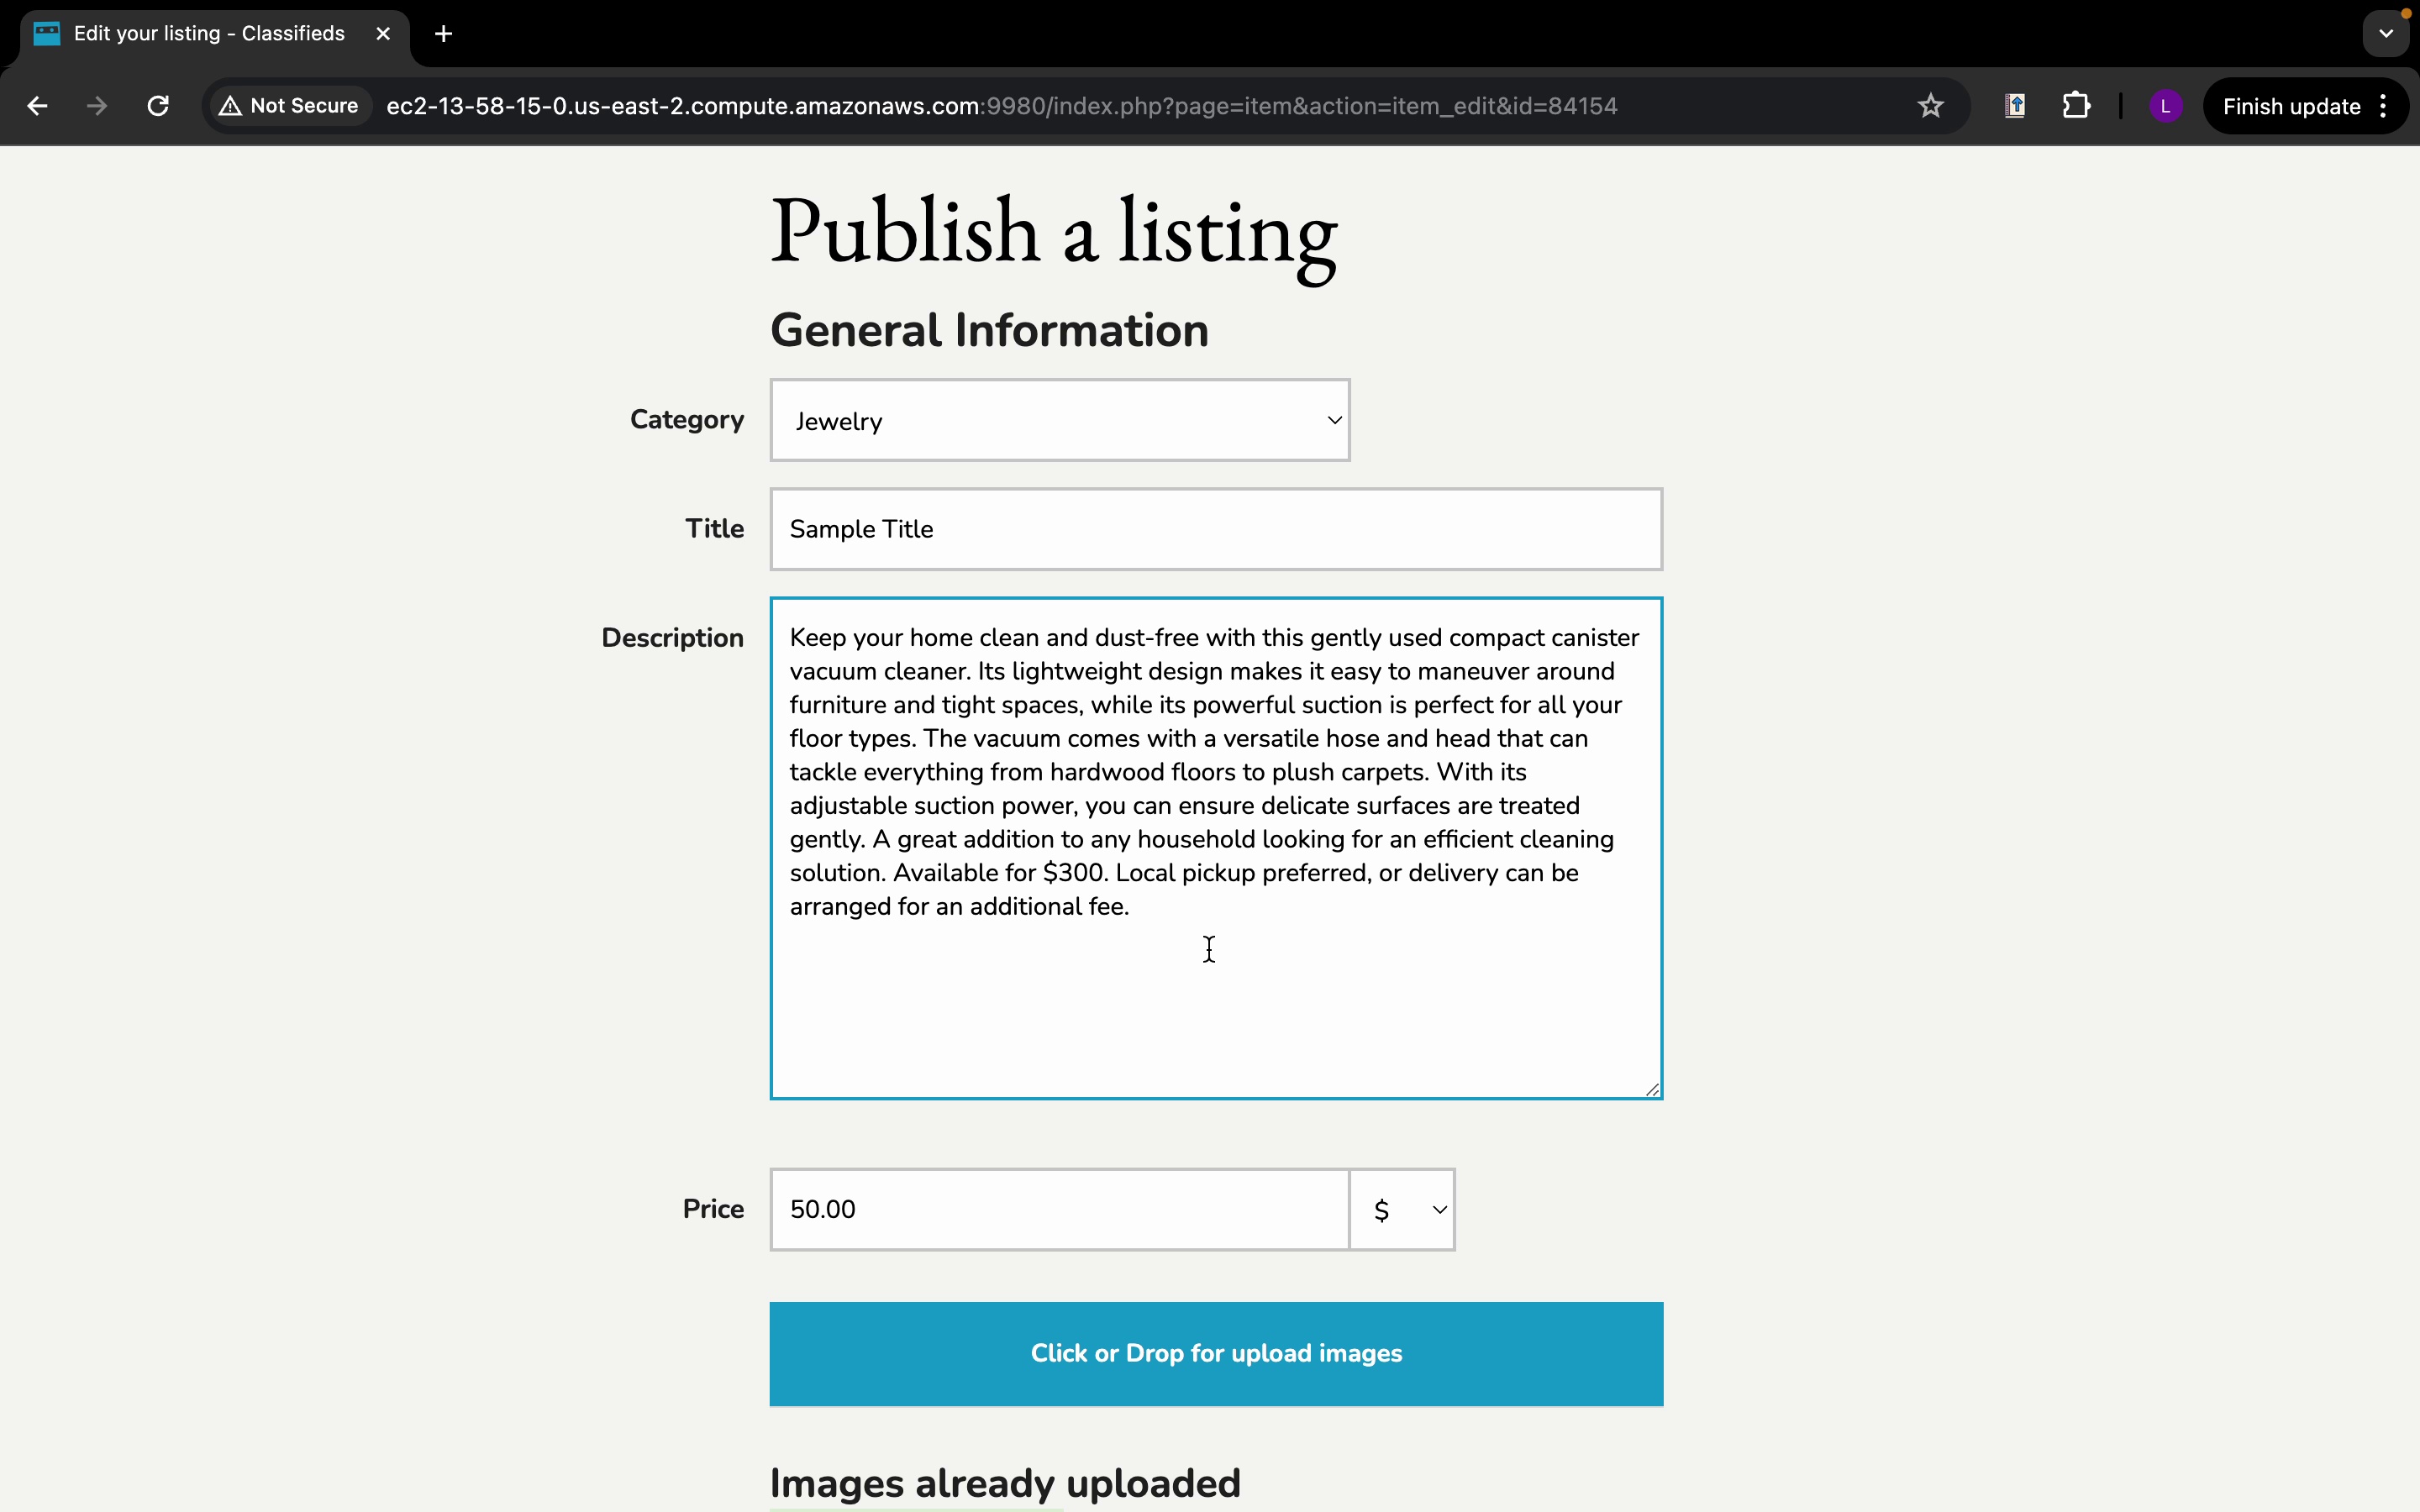
Task: Click the Description textarea resize handle
Action: click(1652, 1089)
